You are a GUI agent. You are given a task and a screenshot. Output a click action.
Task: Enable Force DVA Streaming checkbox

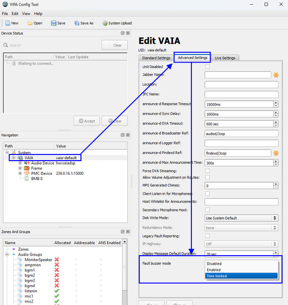click(208, 171)
